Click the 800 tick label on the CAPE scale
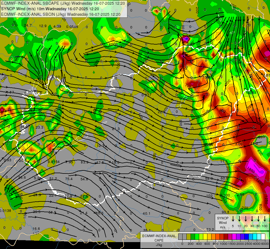Image resolution: width=270 pixels, height=249 pixels. click(215, 244)
